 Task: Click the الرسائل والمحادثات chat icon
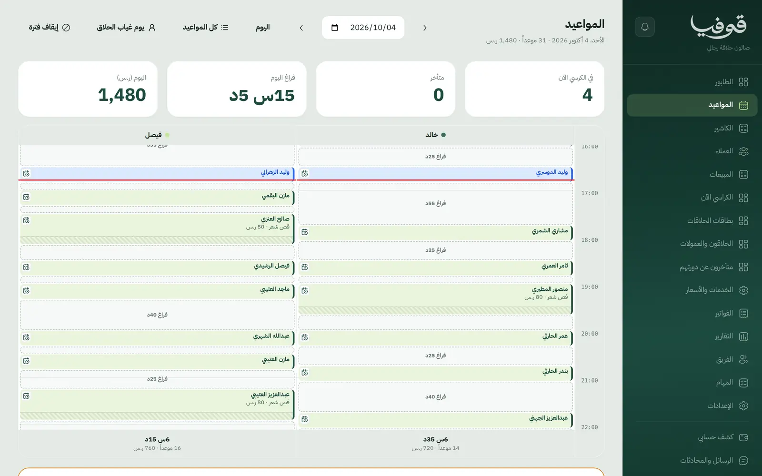(743, 460)
